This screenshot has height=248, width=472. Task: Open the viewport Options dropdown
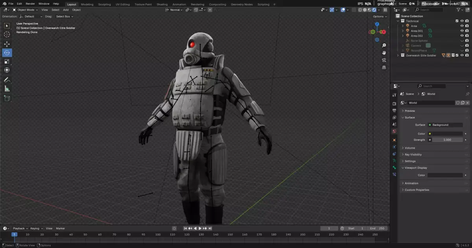click(379, 16)
